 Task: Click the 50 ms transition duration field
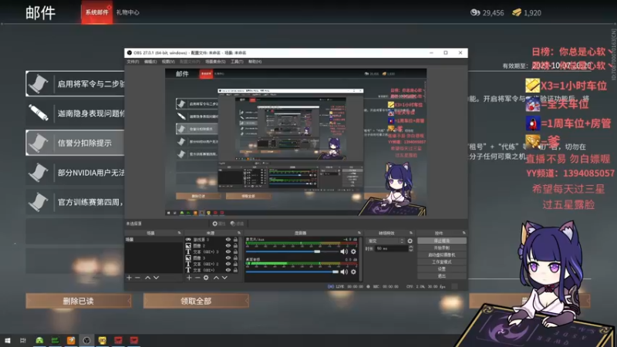coord(392,248)
